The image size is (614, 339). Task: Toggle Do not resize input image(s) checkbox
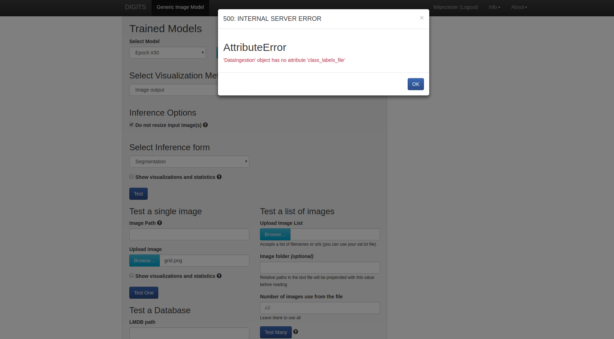click(131, 124)
